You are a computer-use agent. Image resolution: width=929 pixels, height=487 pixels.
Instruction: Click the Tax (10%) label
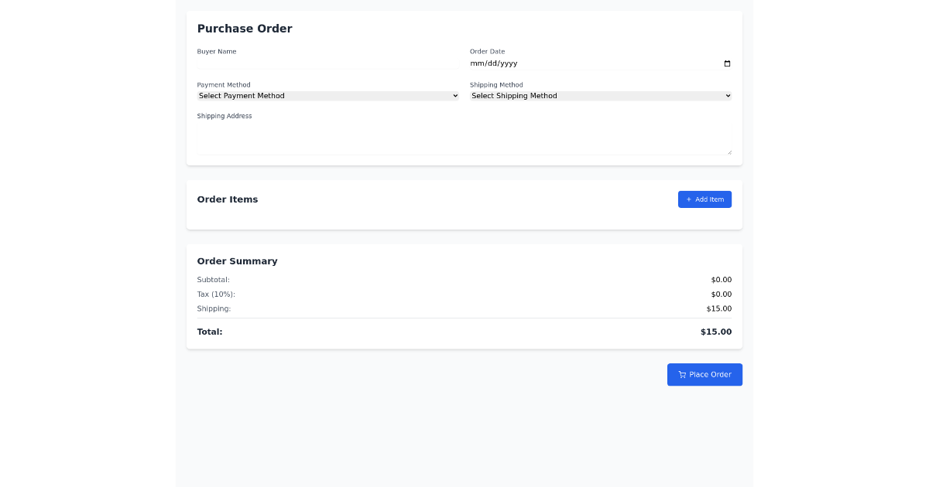pos(216,294)
